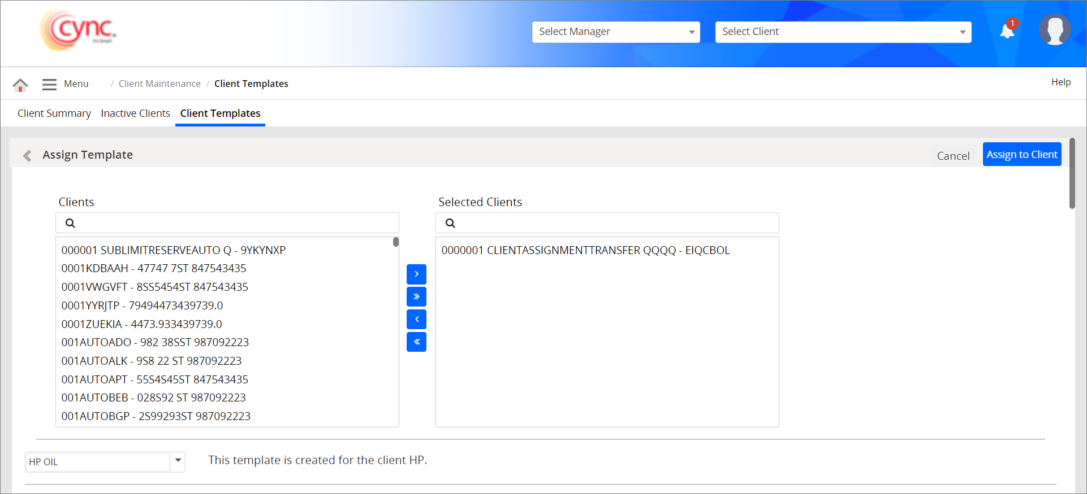Viewport: 1087px width, 494px height.
Task: Switch to the Inactive Clients tab
Action: [135, 113]
